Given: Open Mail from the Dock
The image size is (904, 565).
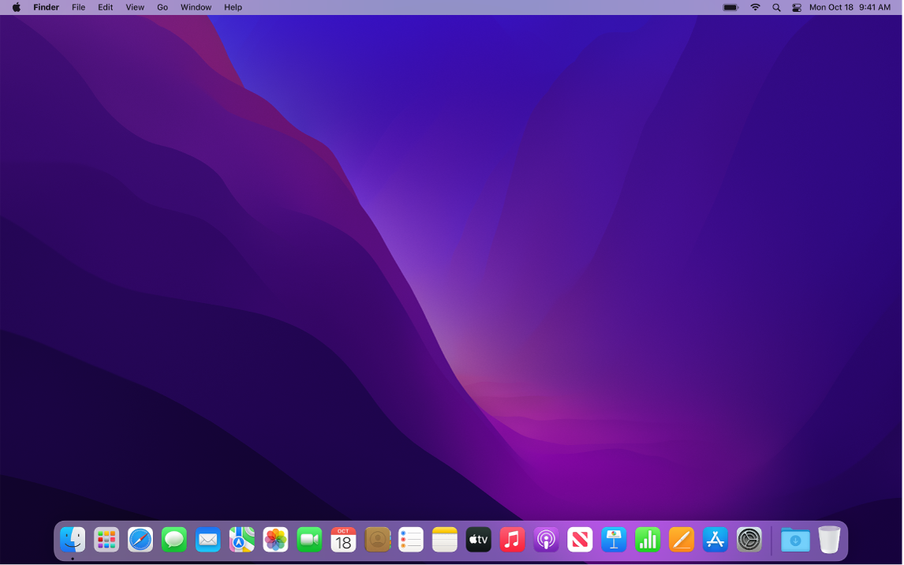Looking at the screenshot, I should (208, 540).
